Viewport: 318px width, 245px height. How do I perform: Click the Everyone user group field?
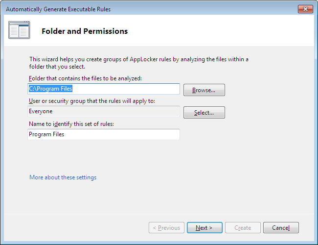104,111
